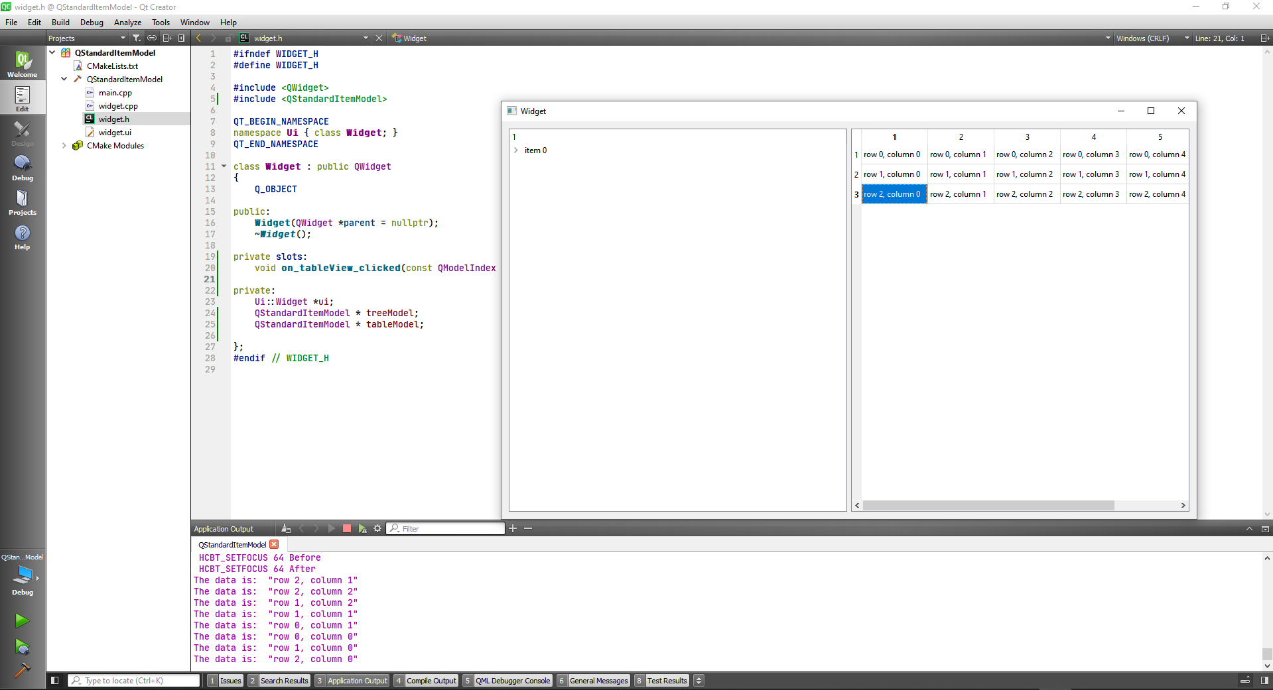Close the widget.h document
The width and height of the screenshot is (1273, 690).
pos(379,38)
